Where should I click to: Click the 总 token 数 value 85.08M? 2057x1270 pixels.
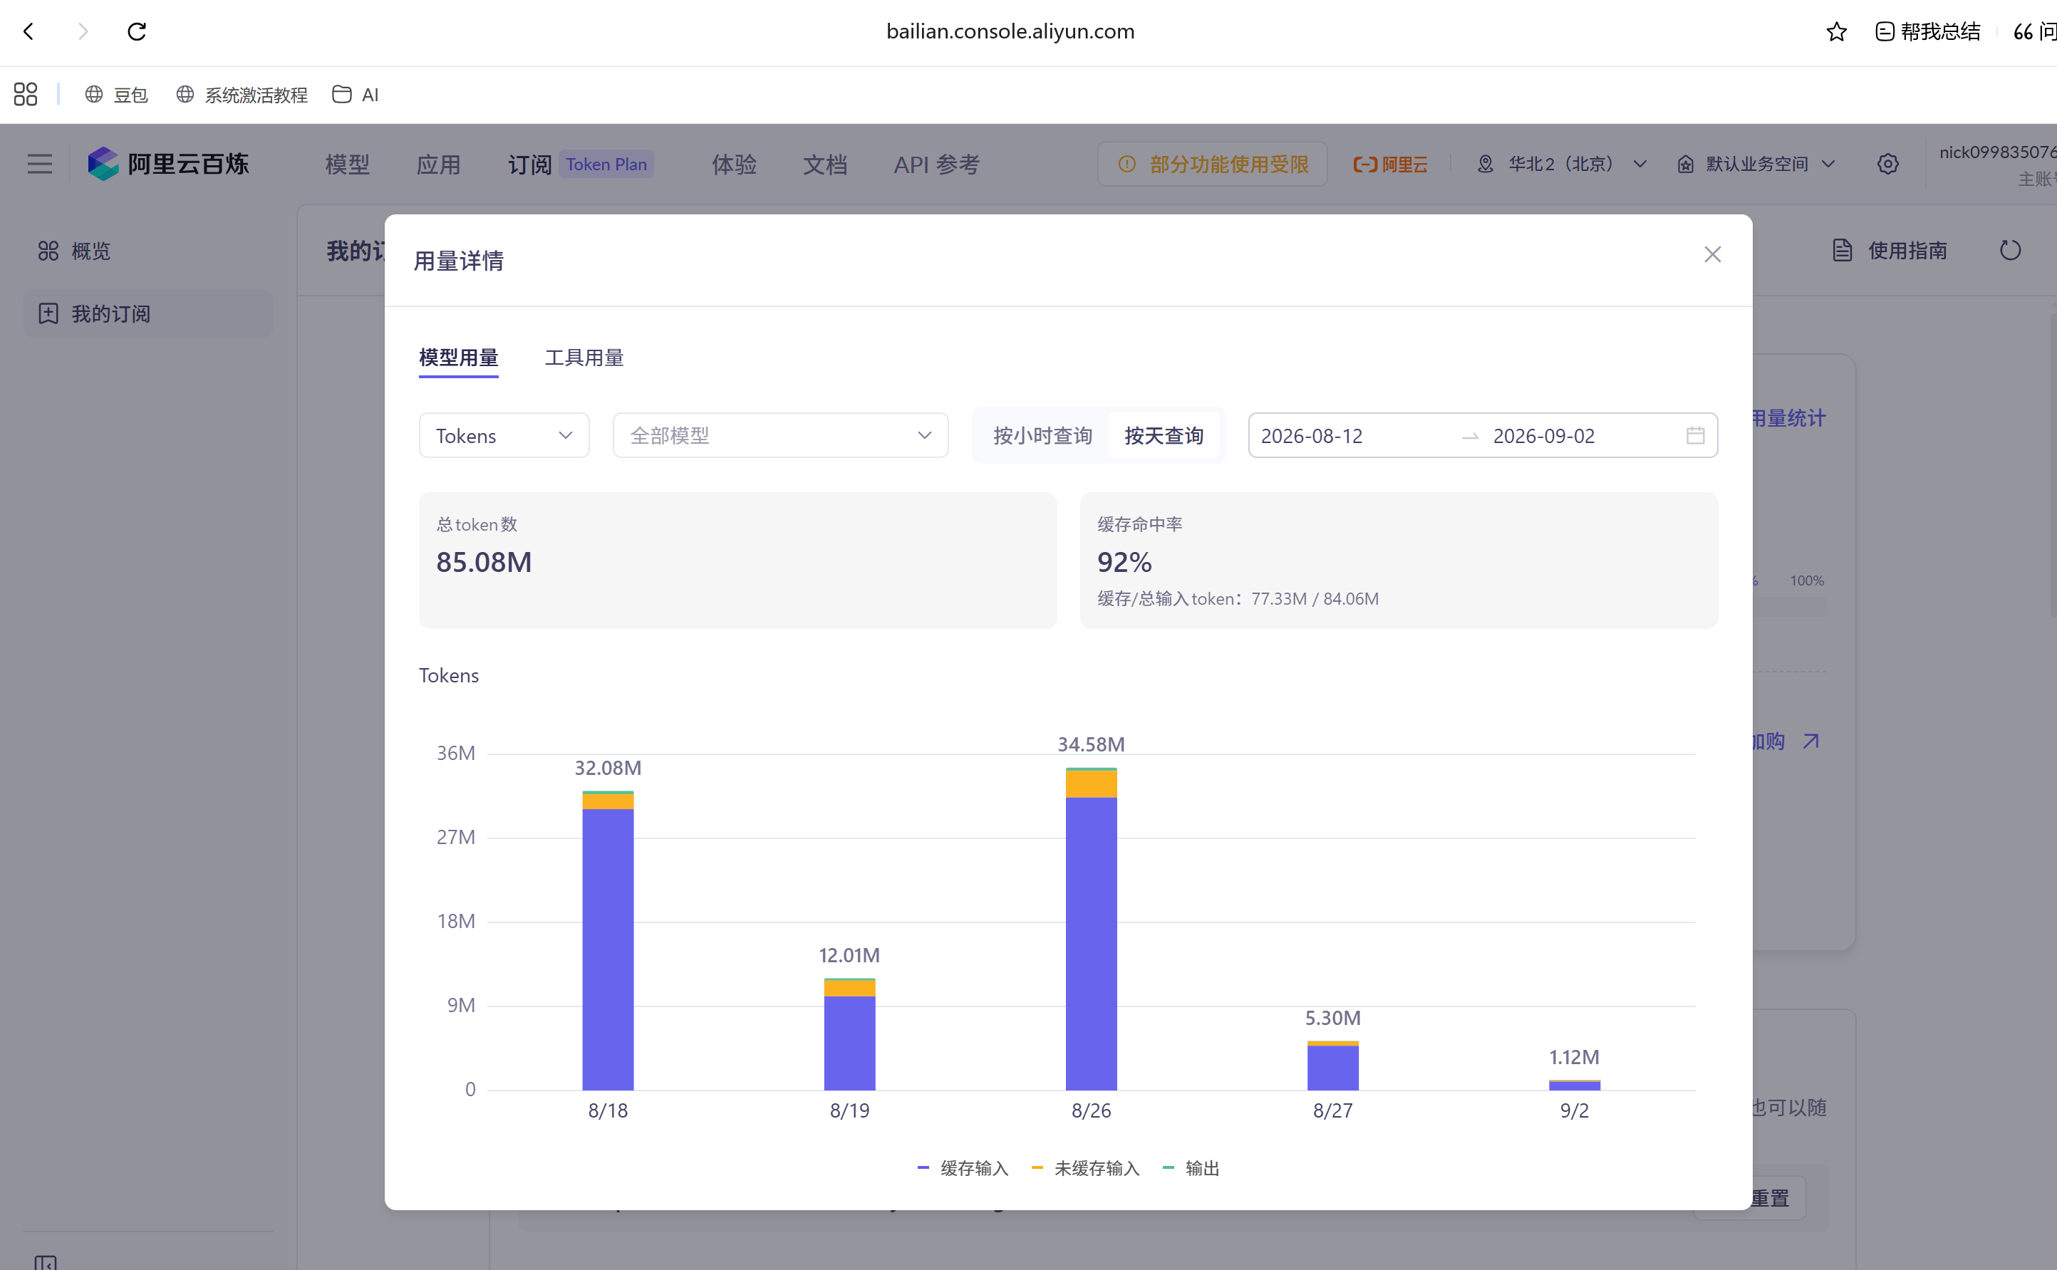(x=484, y=562)
